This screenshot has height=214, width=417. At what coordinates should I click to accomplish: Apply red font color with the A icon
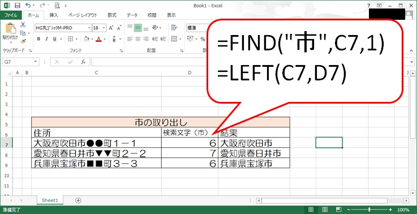[x=98, y=39]
